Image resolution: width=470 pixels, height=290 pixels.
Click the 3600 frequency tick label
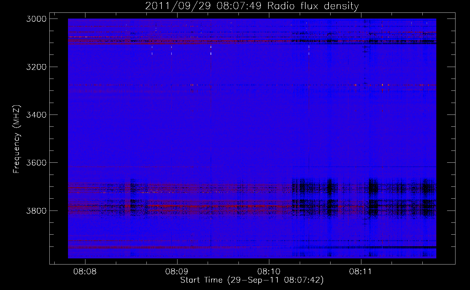pyautogui.click(x=36, y=163)
